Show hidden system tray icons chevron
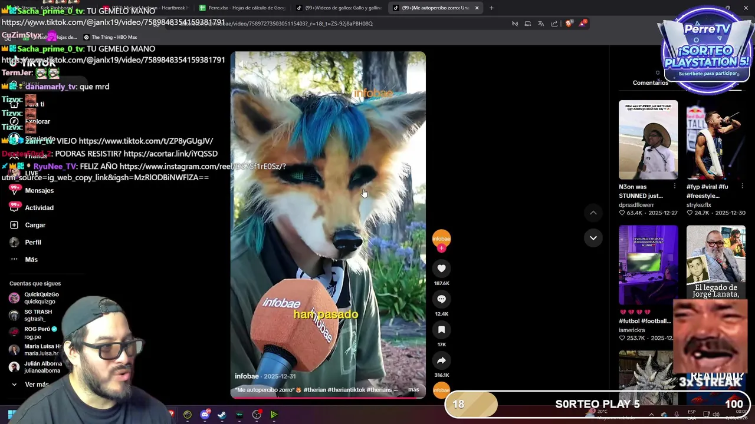 pyautogui.click(x=652, y=414)
